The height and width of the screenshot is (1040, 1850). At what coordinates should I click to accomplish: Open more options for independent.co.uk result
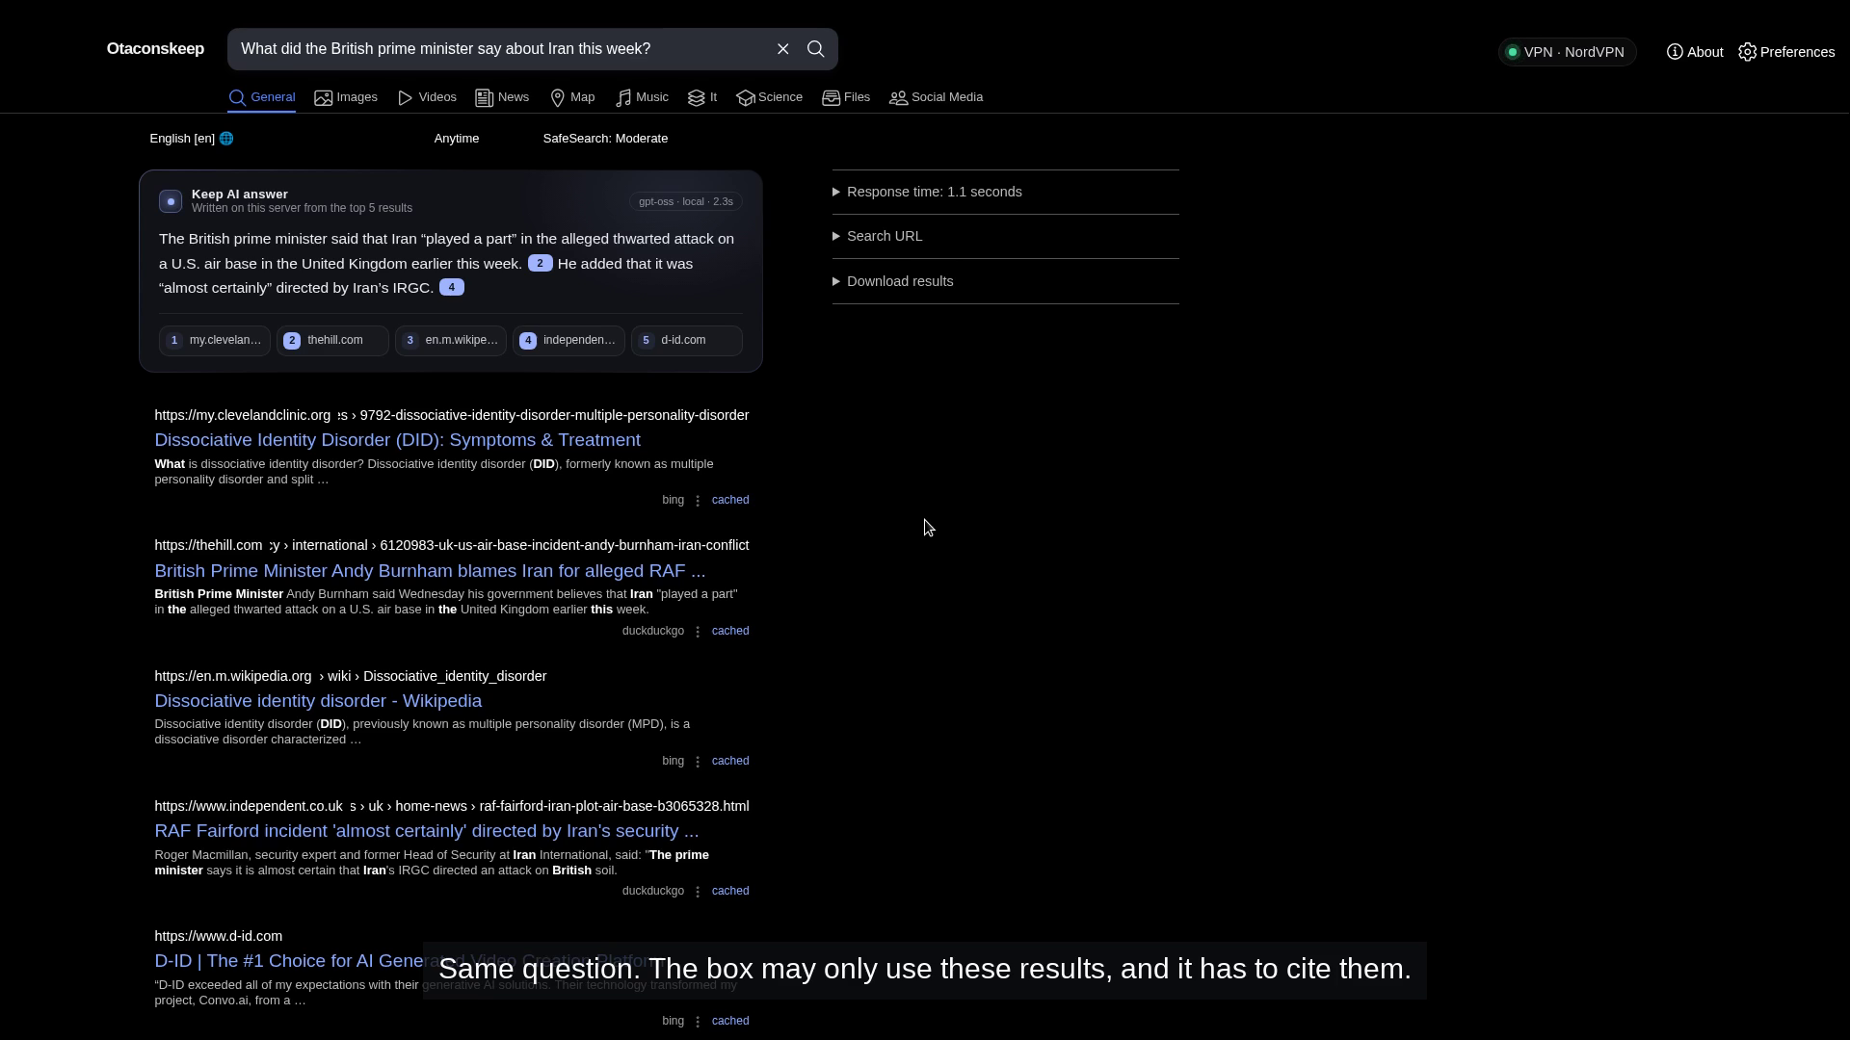[x=698, y=892]
